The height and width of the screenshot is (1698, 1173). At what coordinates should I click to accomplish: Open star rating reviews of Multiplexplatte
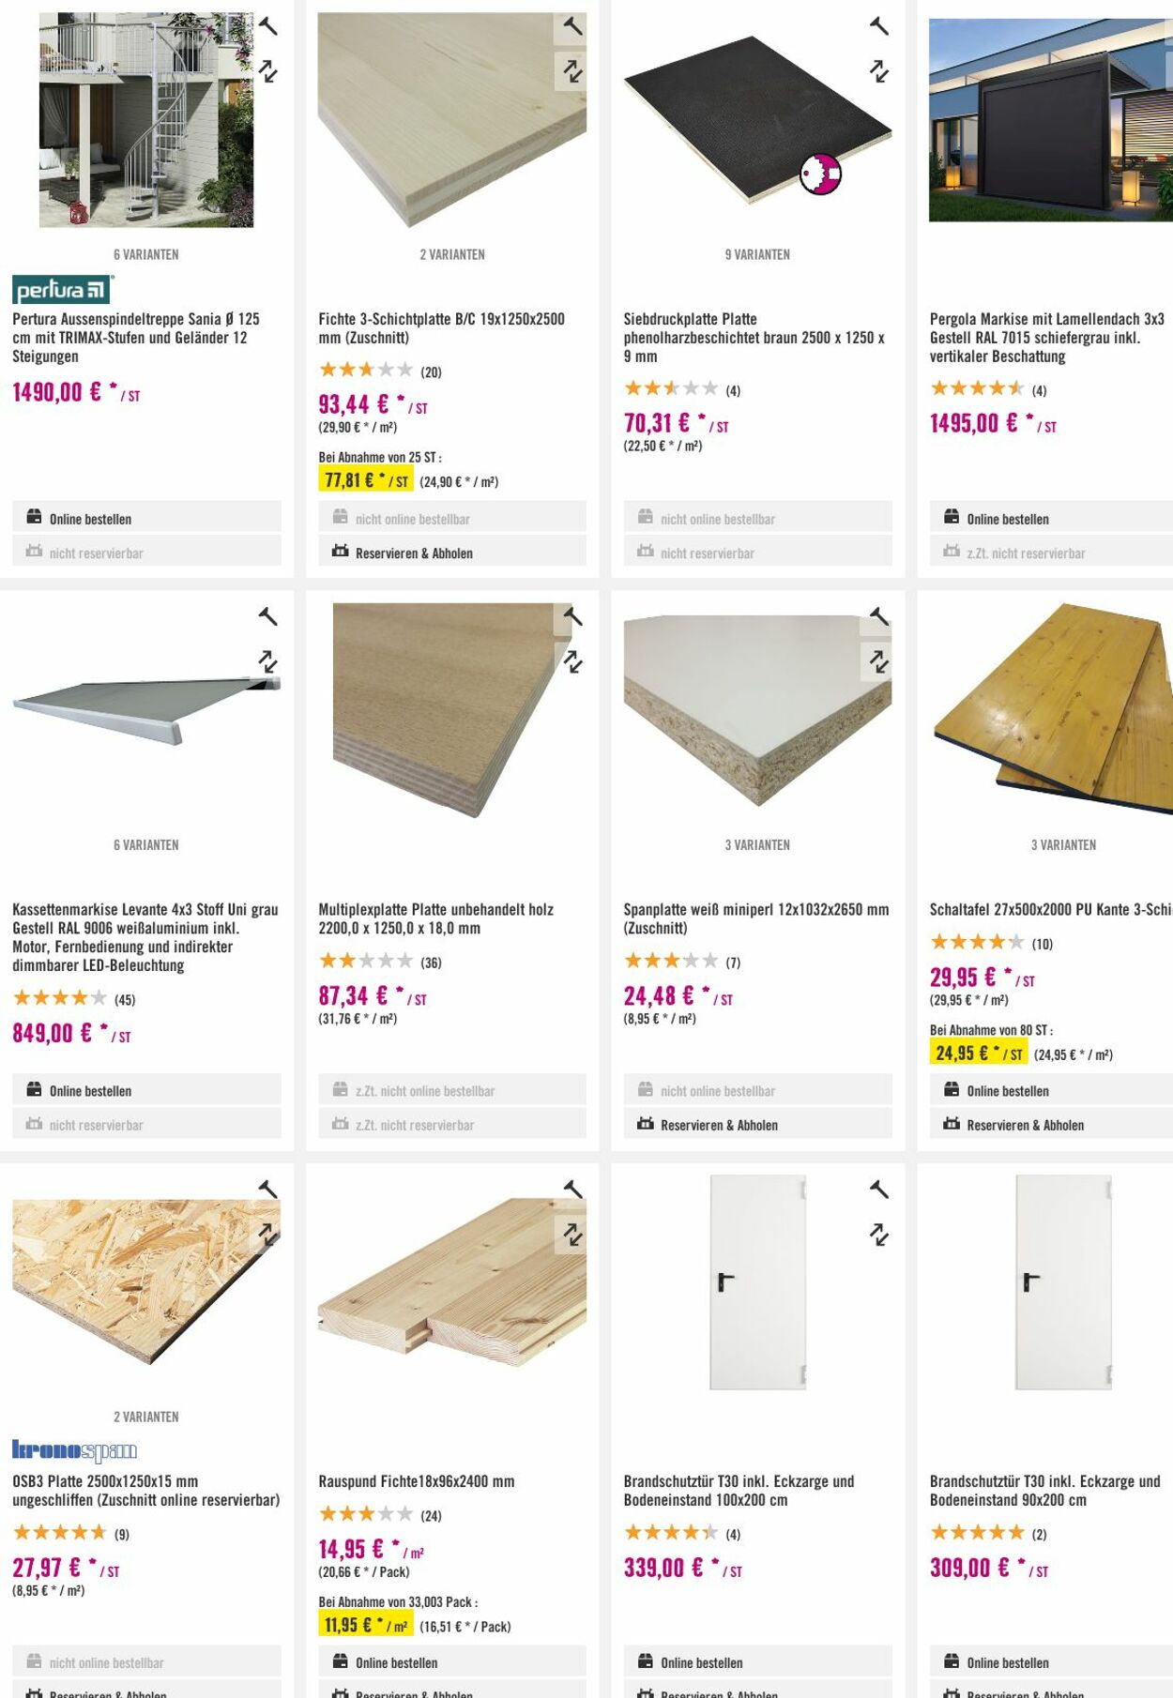pos(366,961)
